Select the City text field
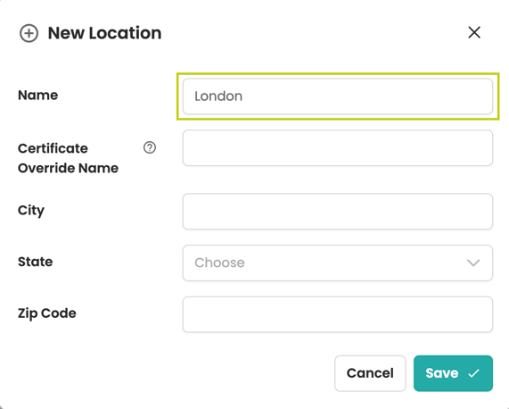 pyautogui.click(x=338, y=212)
